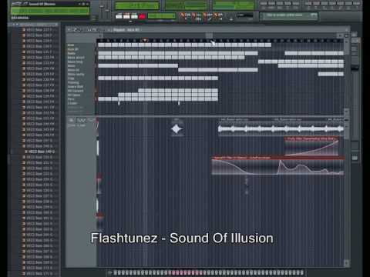370x277 pixels.
Task: Select the rising filter automation clip
Action: click(x=311, y=146)
